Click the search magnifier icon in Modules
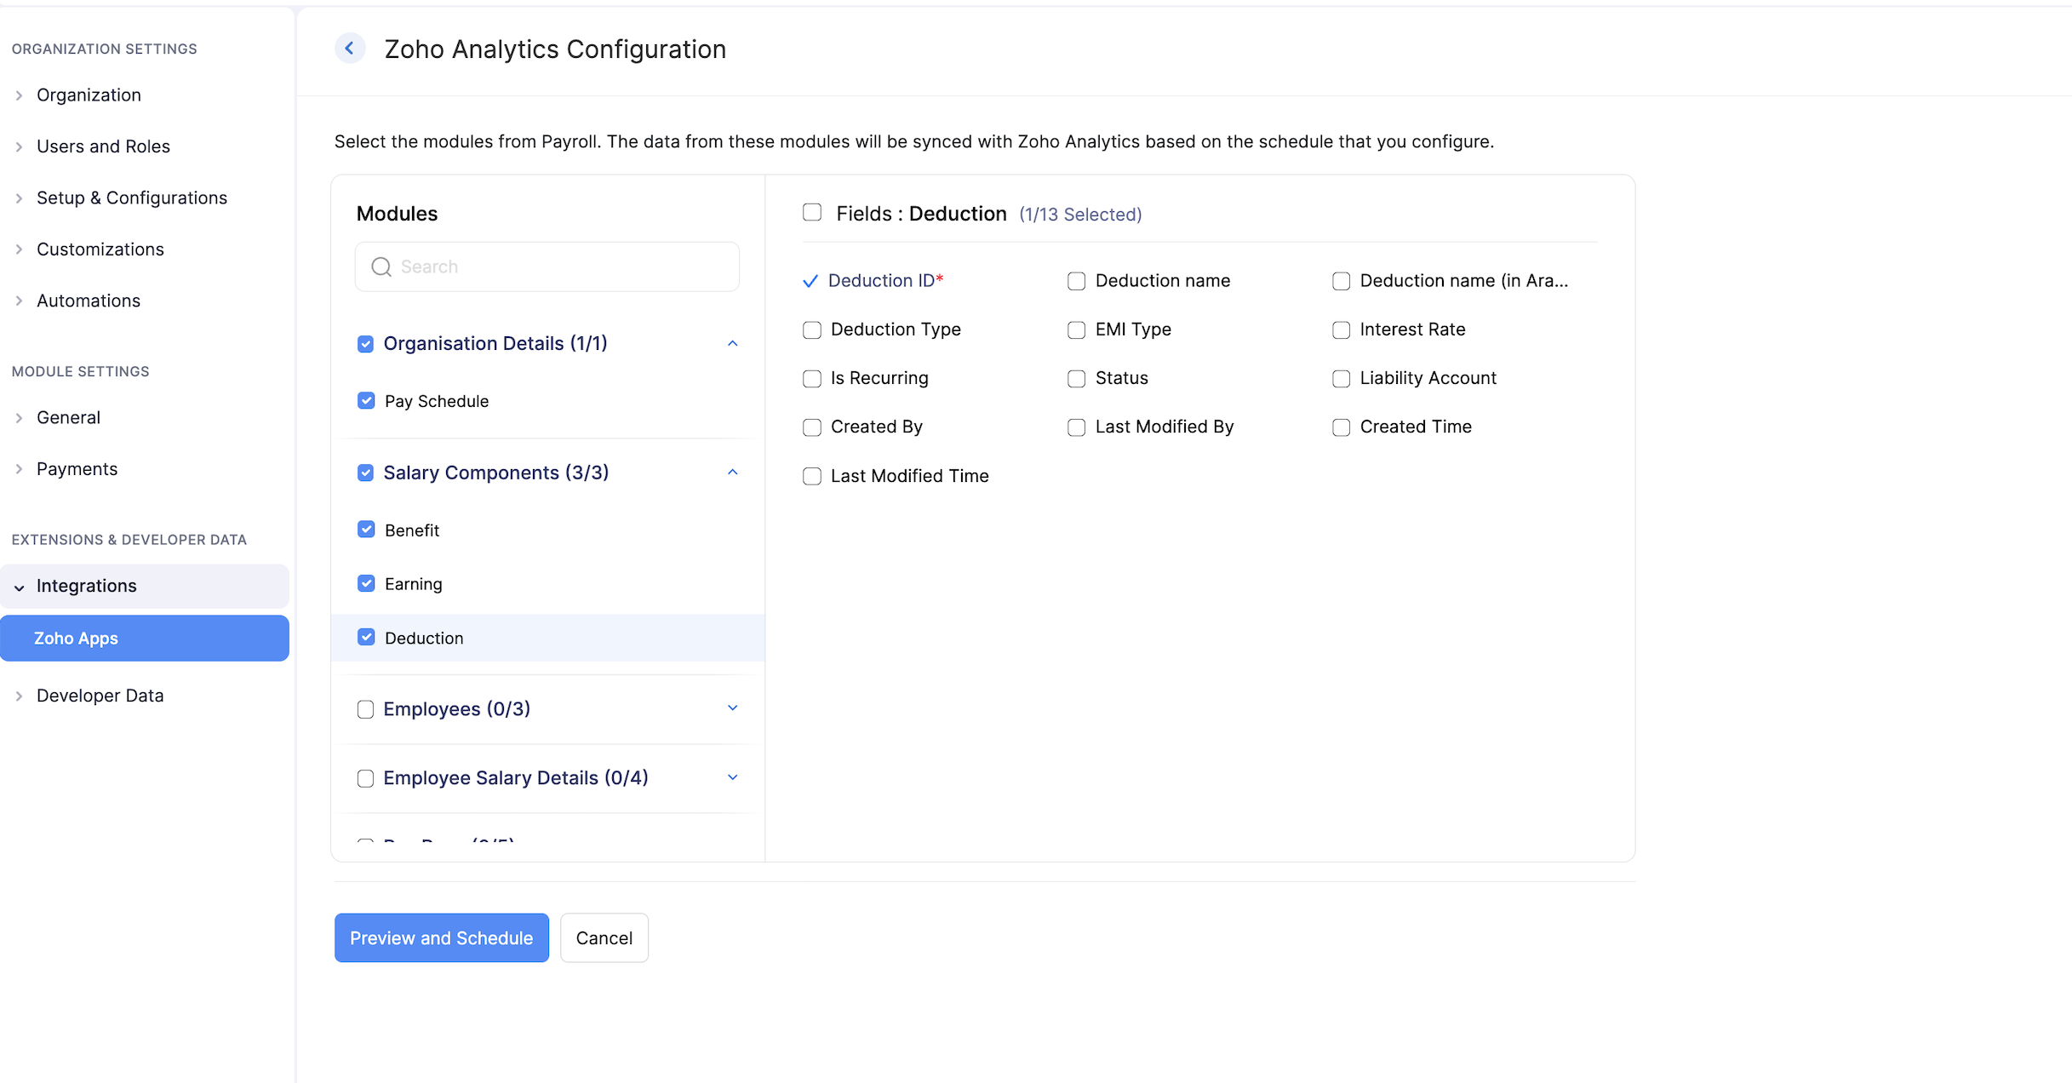The width and height of the screenshot is (2072, 1083). coord(381,266)
